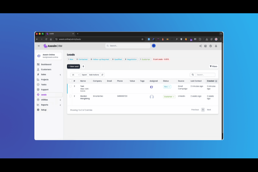Open the Filters button
Screen dimensions: 258x172
[213, 66]
